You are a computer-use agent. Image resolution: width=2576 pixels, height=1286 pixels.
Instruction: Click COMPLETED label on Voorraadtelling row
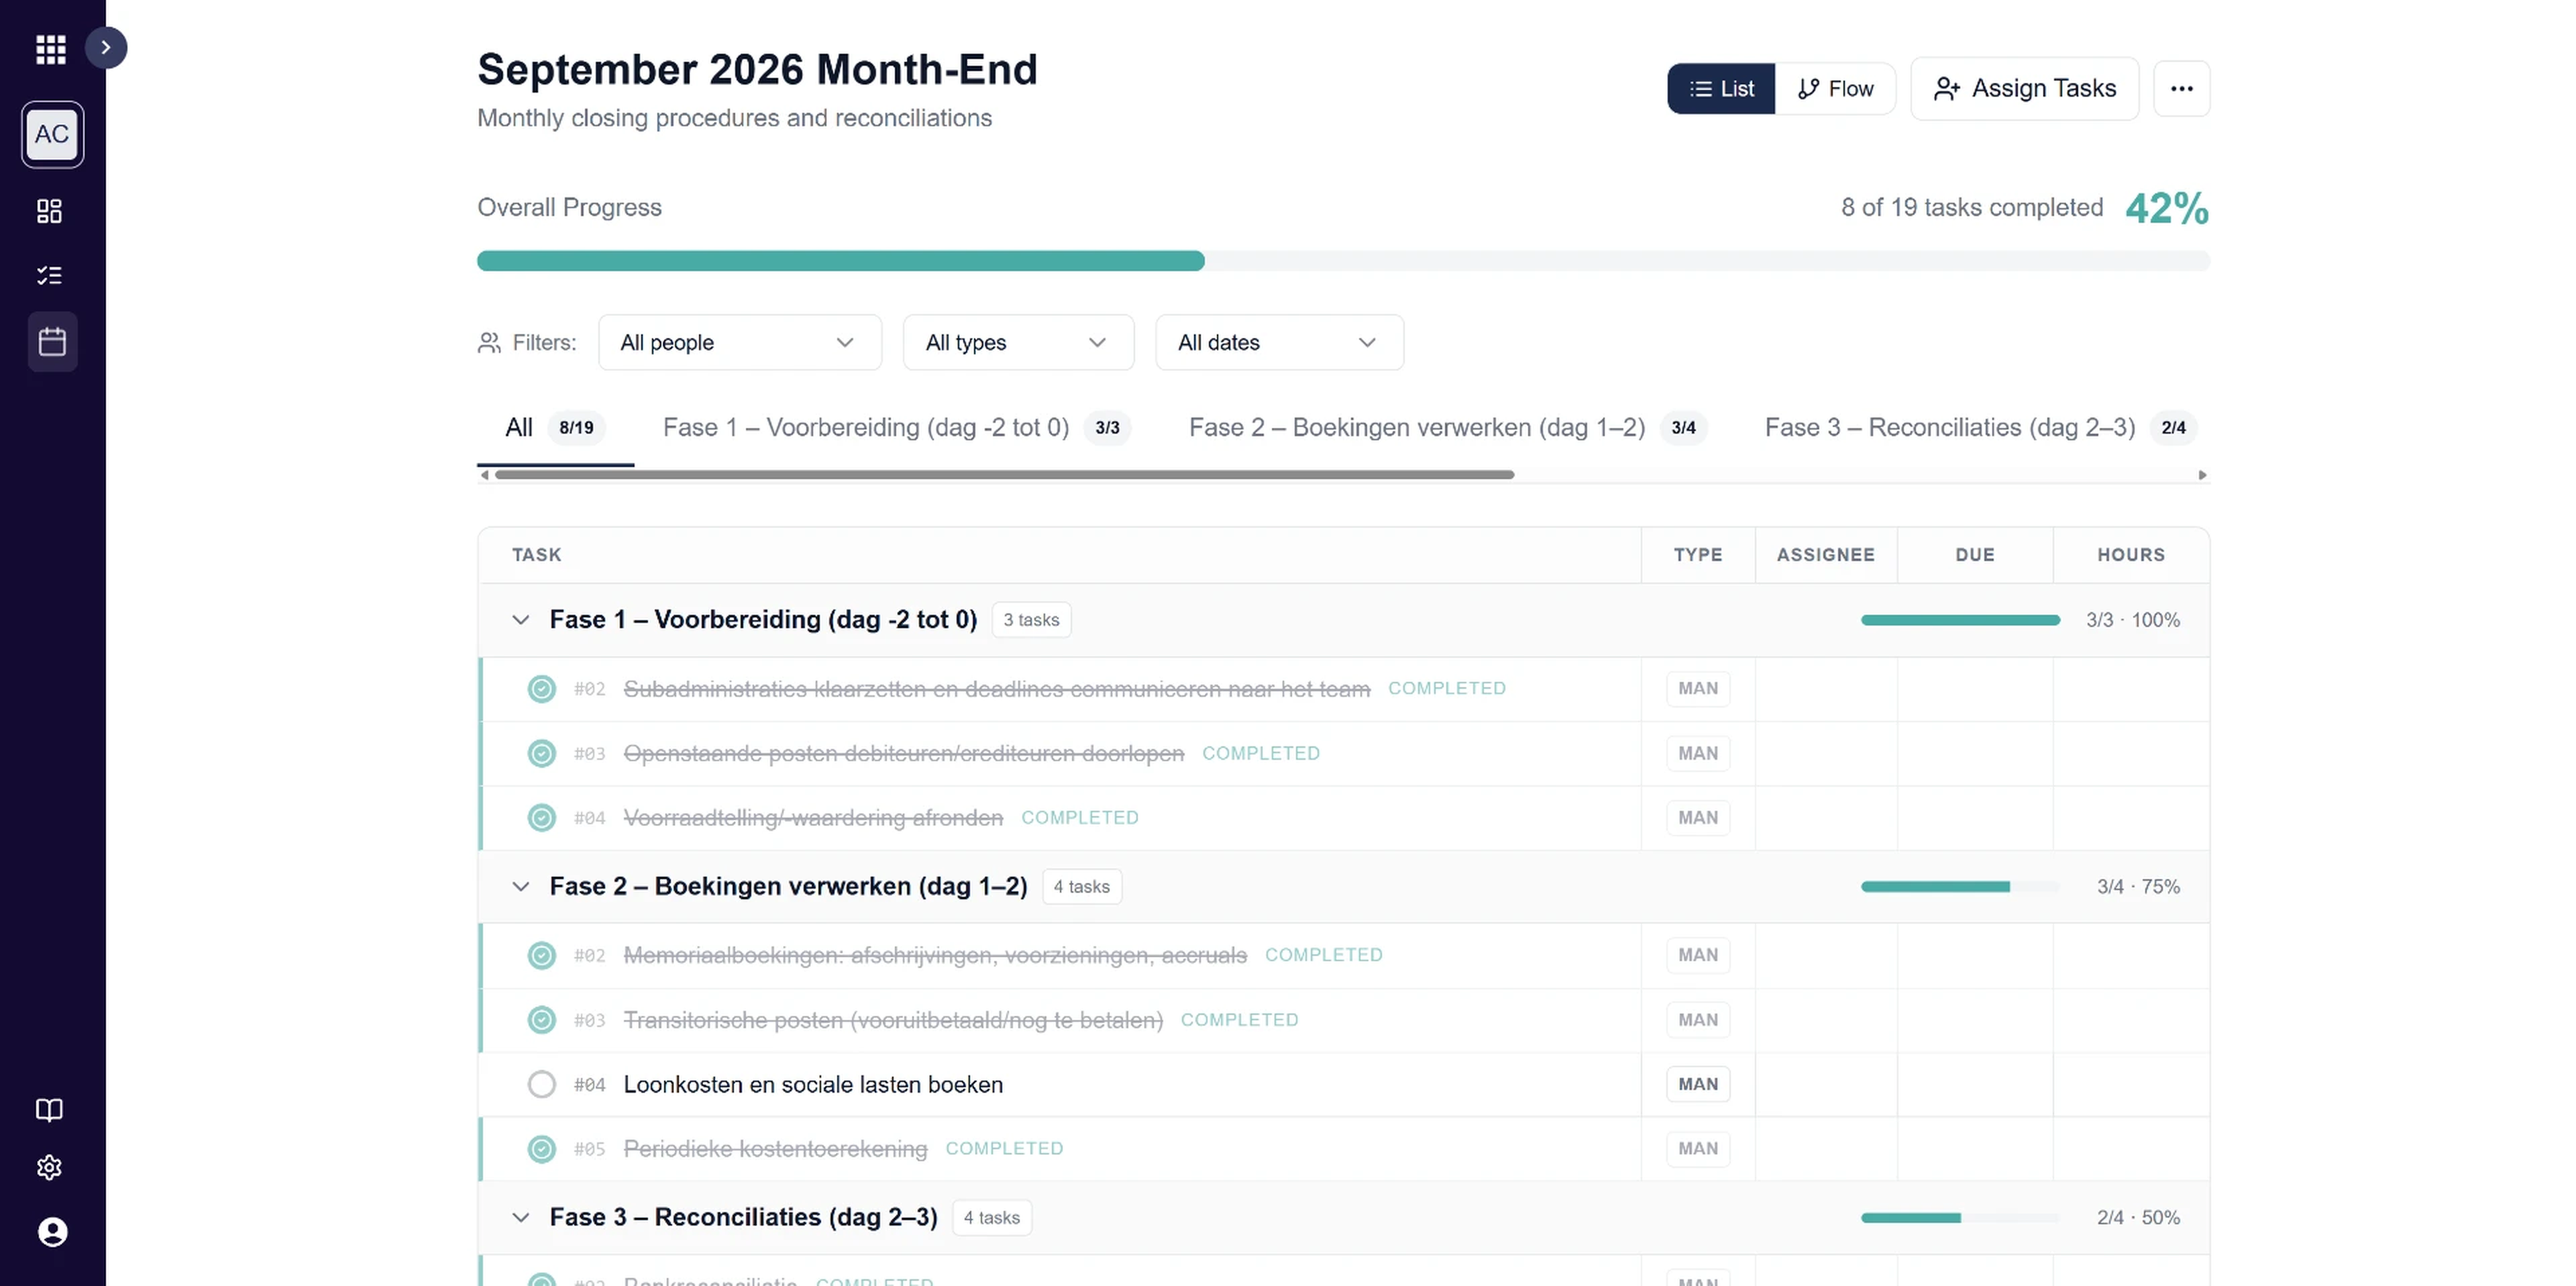[x=1080, y=818]
